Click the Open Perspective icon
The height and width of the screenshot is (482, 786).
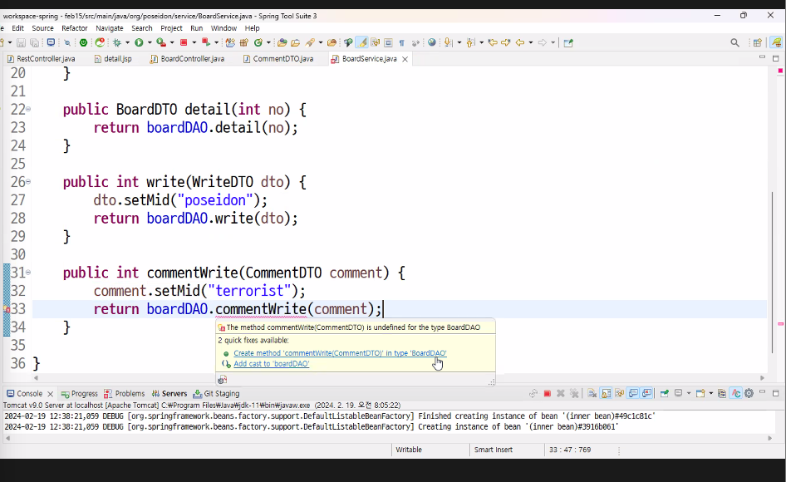tap(758, 42)
